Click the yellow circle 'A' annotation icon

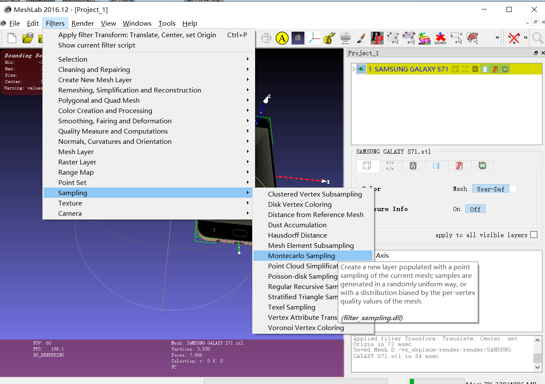[282, 38]
